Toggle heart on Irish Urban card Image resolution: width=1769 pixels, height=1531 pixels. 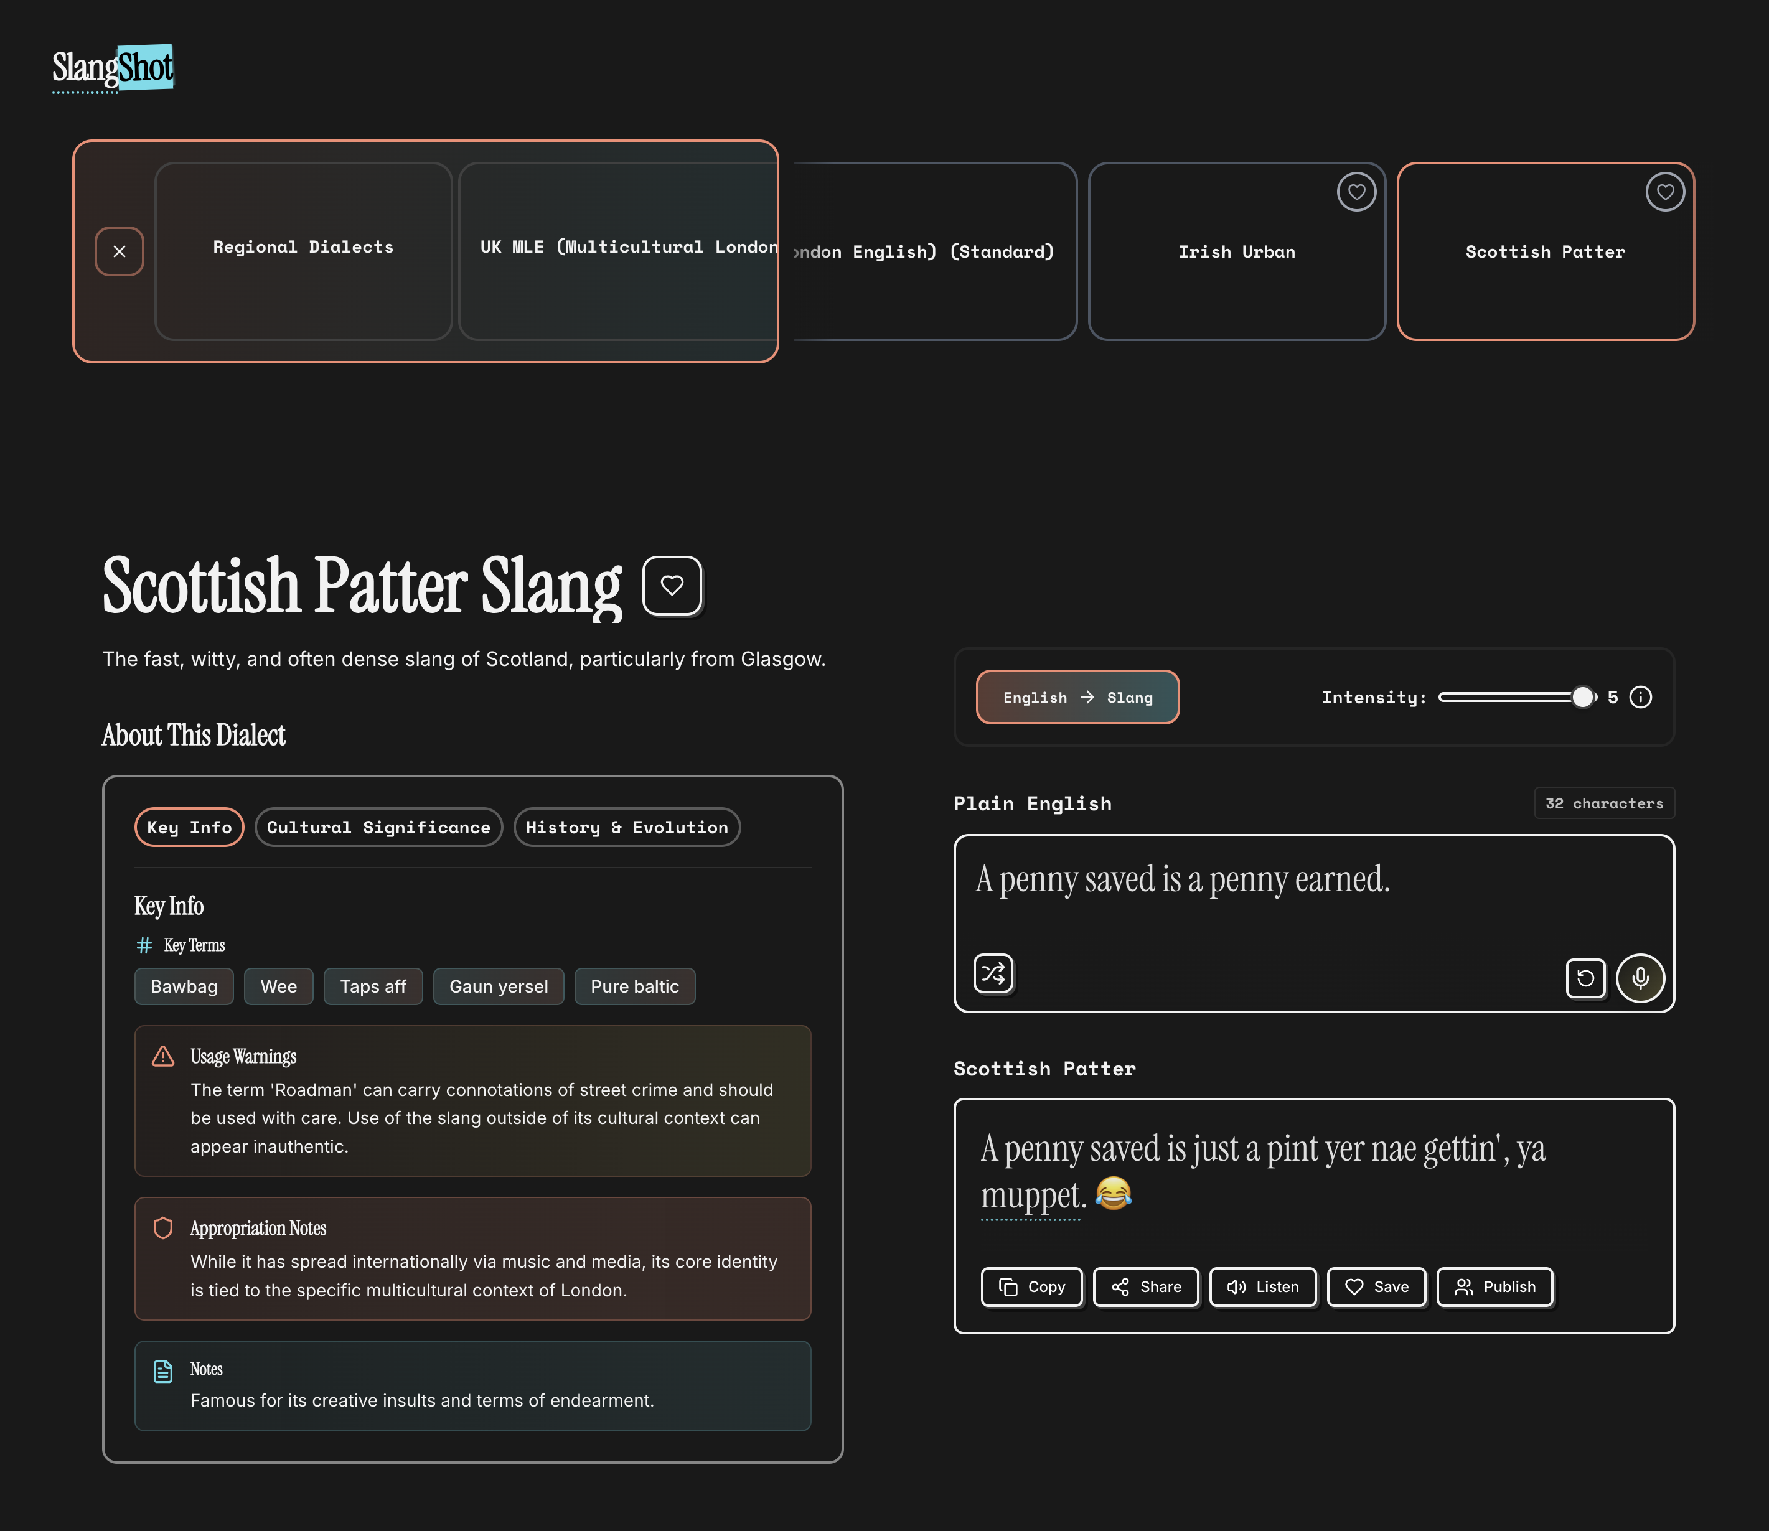[1356, 192]
